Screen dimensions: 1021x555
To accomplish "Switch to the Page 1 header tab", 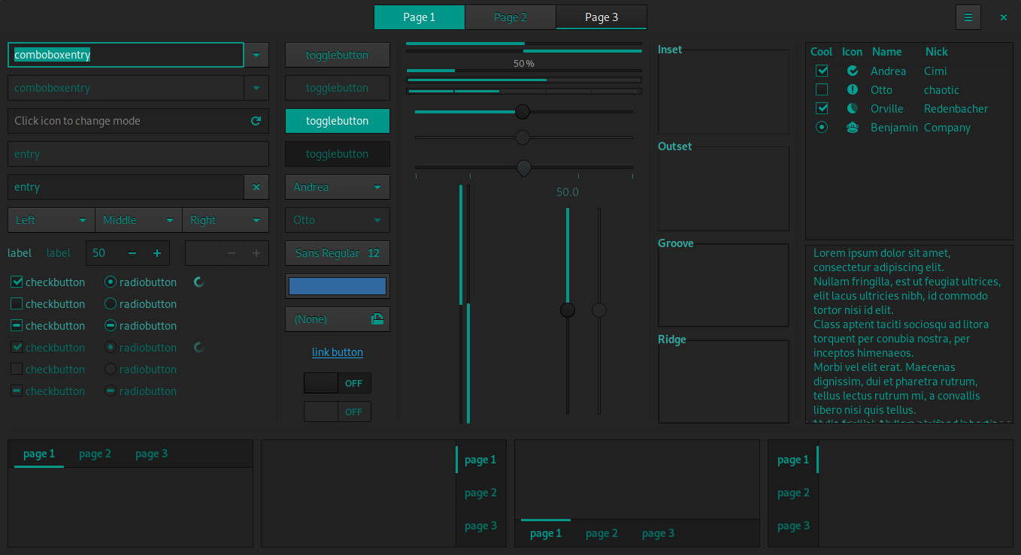I will (420, 17).
